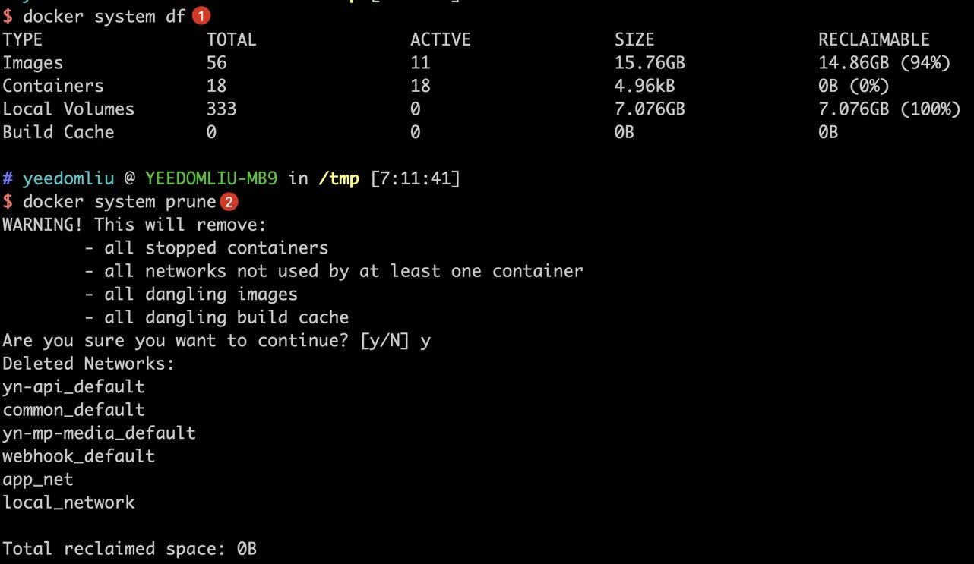The height and width of the screenshot is (564, 974).
Task: Click the 14.86GB (94%) reclaimable value
Action: [x=884, y=62]
